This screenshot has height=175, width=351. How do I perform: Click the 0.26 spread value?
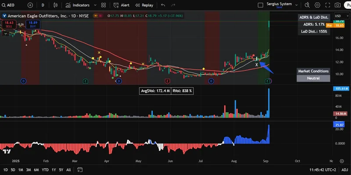click(x=21, y=25)
